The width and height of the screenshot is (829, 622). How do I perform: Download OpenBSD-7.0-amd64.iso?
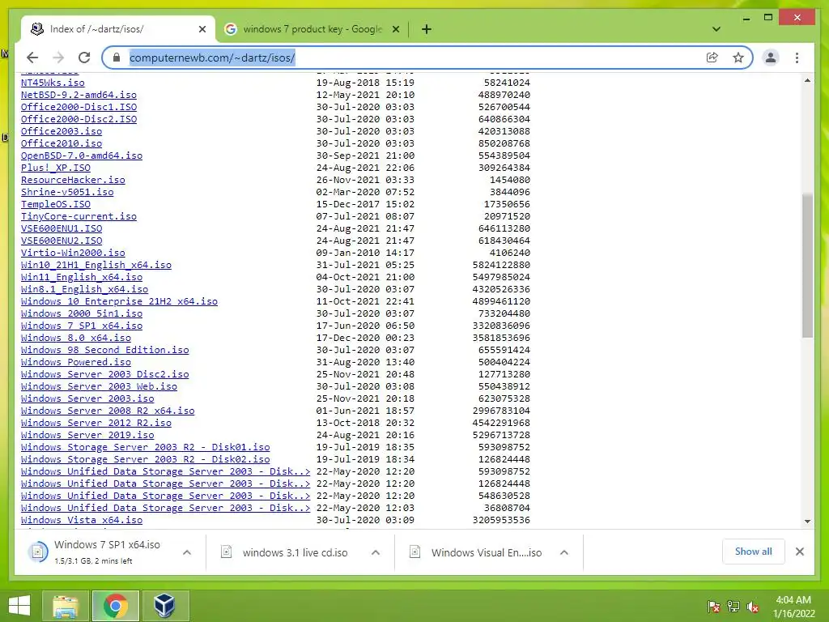tap(82, 155)
